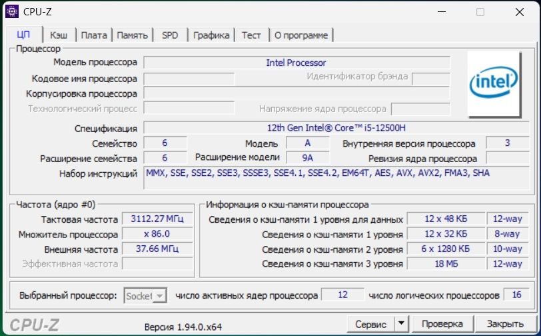Click the Сервис button
This screenshot has height=336, width=541.
click(x=370, y=324)
